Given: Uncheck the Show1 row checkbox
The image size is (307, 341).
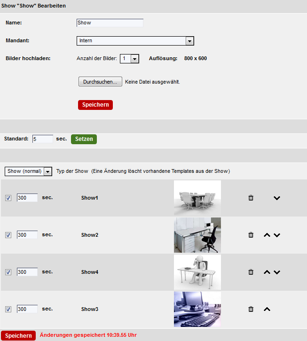Looking at the screenshot, I should (8, 198).
